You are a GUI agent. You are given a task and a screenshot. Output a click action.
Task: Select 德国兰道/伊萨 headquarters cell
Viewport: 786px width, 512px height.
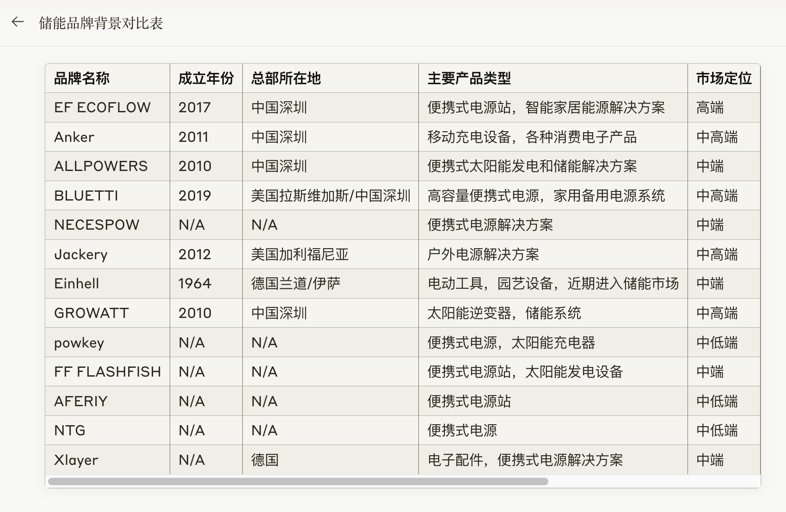[331, 284]
